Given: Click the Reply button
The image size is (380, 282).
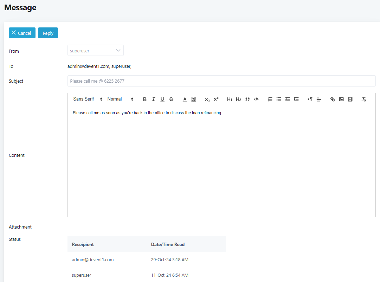Looking at the screenshot, I should pyautogui.click(x=48, y=33).
